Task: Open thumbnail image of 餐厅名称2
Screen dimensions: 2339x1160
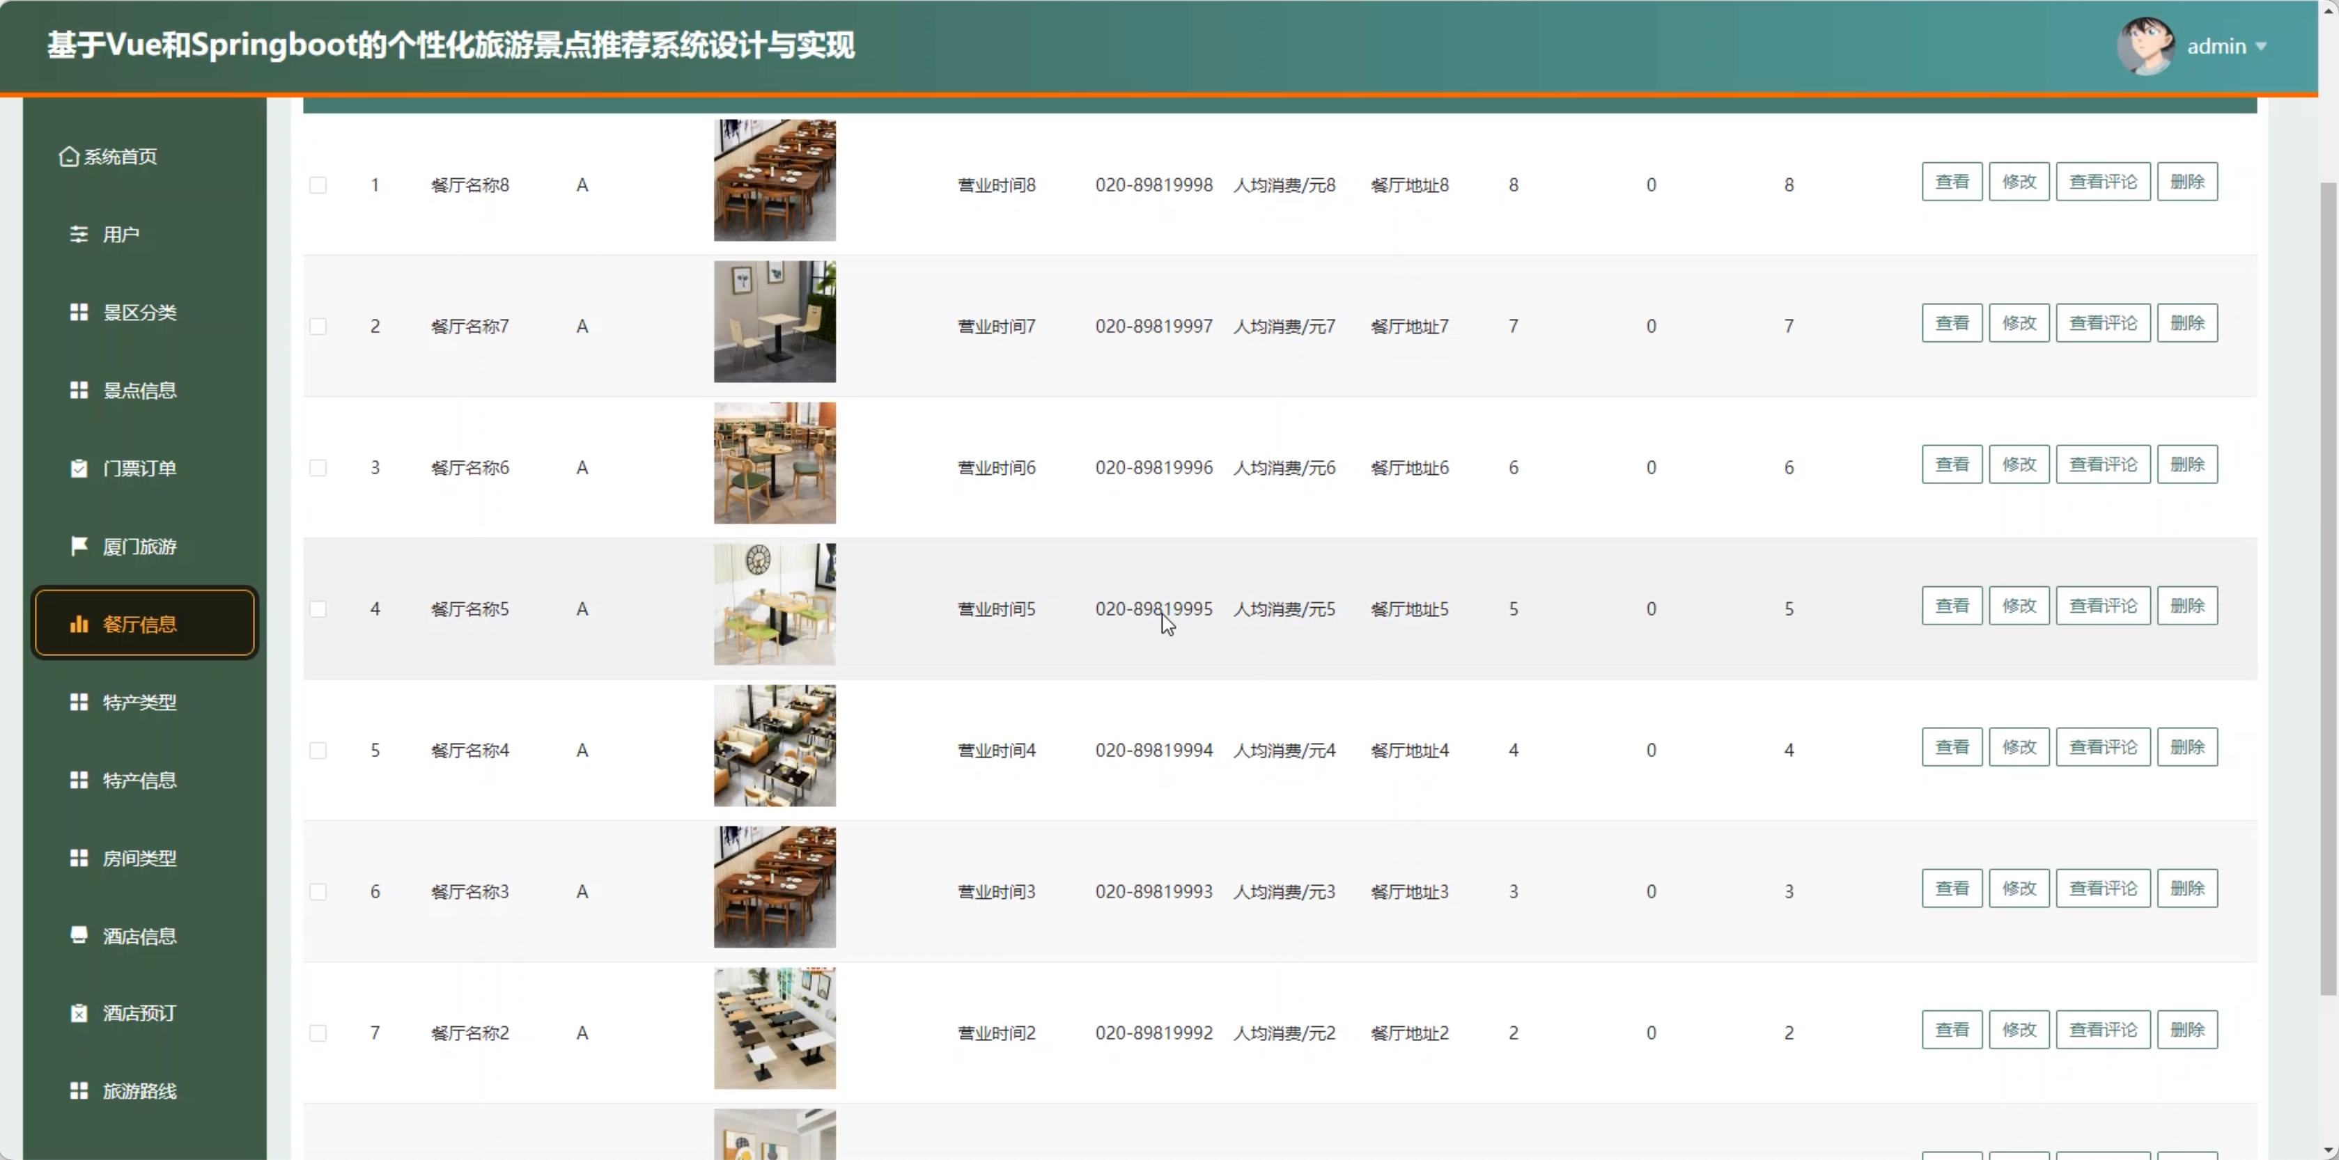Action: (x=775, y=1028)
